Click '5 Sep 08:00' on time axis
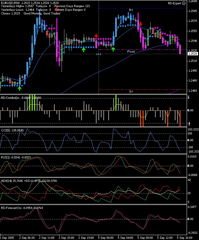 click(145, 238)
